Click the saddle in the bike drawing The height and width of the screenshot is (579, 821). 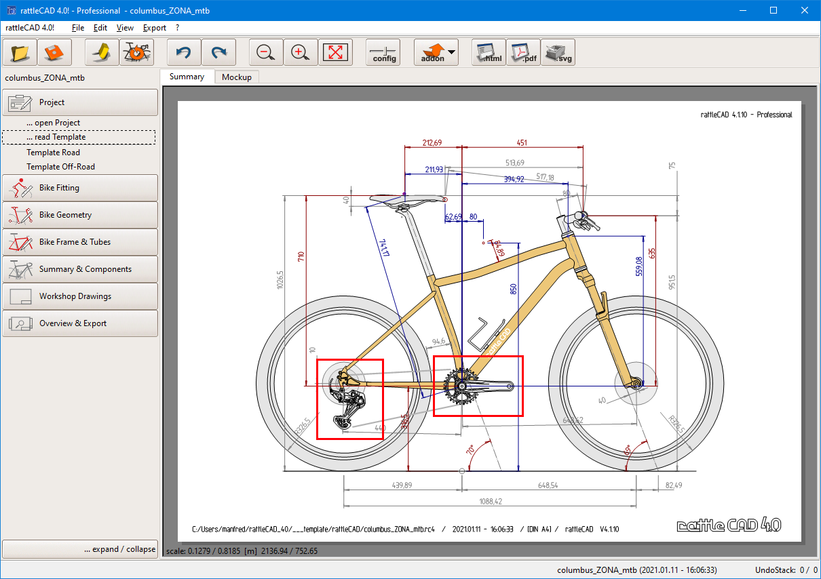409,199
